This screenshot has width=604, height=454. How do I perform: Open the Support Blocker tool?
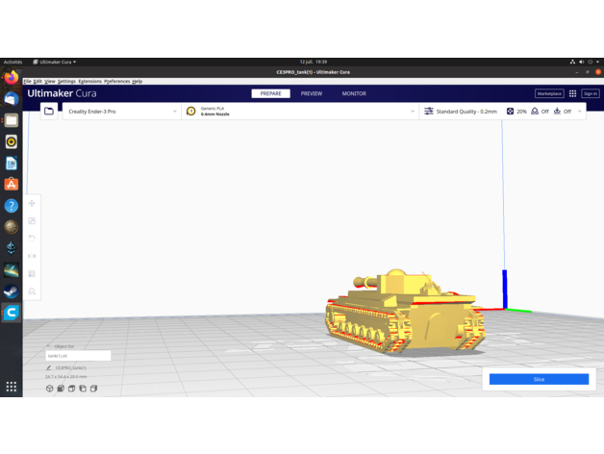[x=32, y=290]
